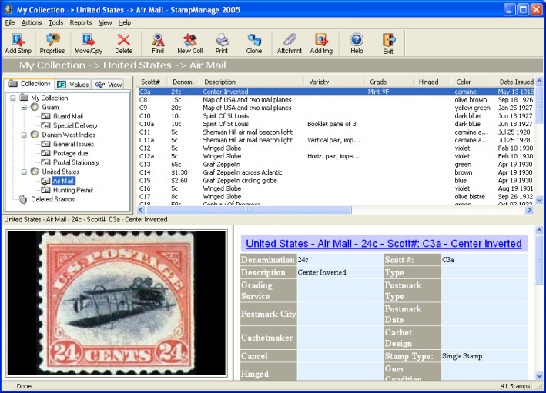Image resolution: width=546 pixels, height=393 pixels.
Task: Collapse the Guam tree node
Action: click(x=24, y=107)
